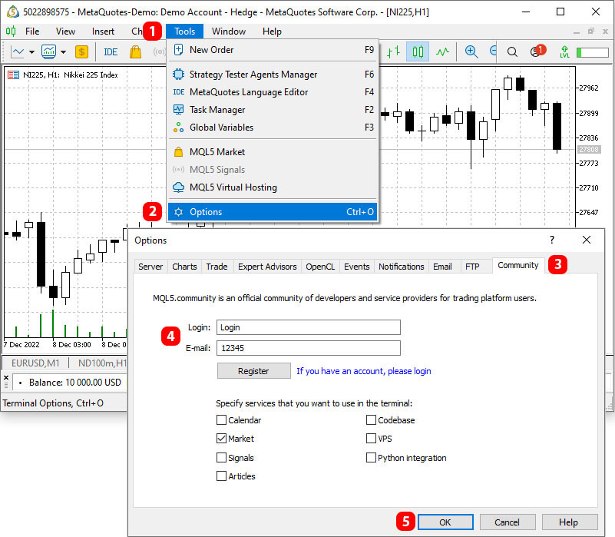The height and width of the screenshot is (537, 615).
Task: Click the line chart toolbar icon
Action: [x=18, y=51]
